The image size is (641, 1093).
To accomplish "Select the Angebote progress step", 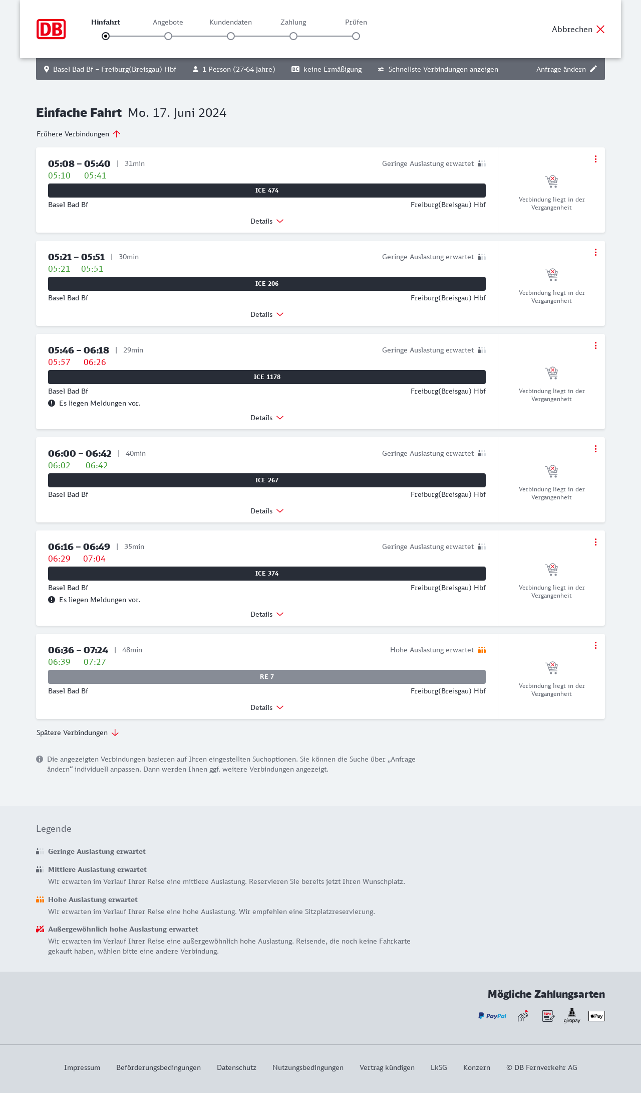I will tap(168, 36).
